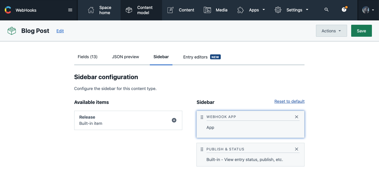Expand the Settings dropdown arrow
This screenshot has width=379, height=170.
point(307,10)
